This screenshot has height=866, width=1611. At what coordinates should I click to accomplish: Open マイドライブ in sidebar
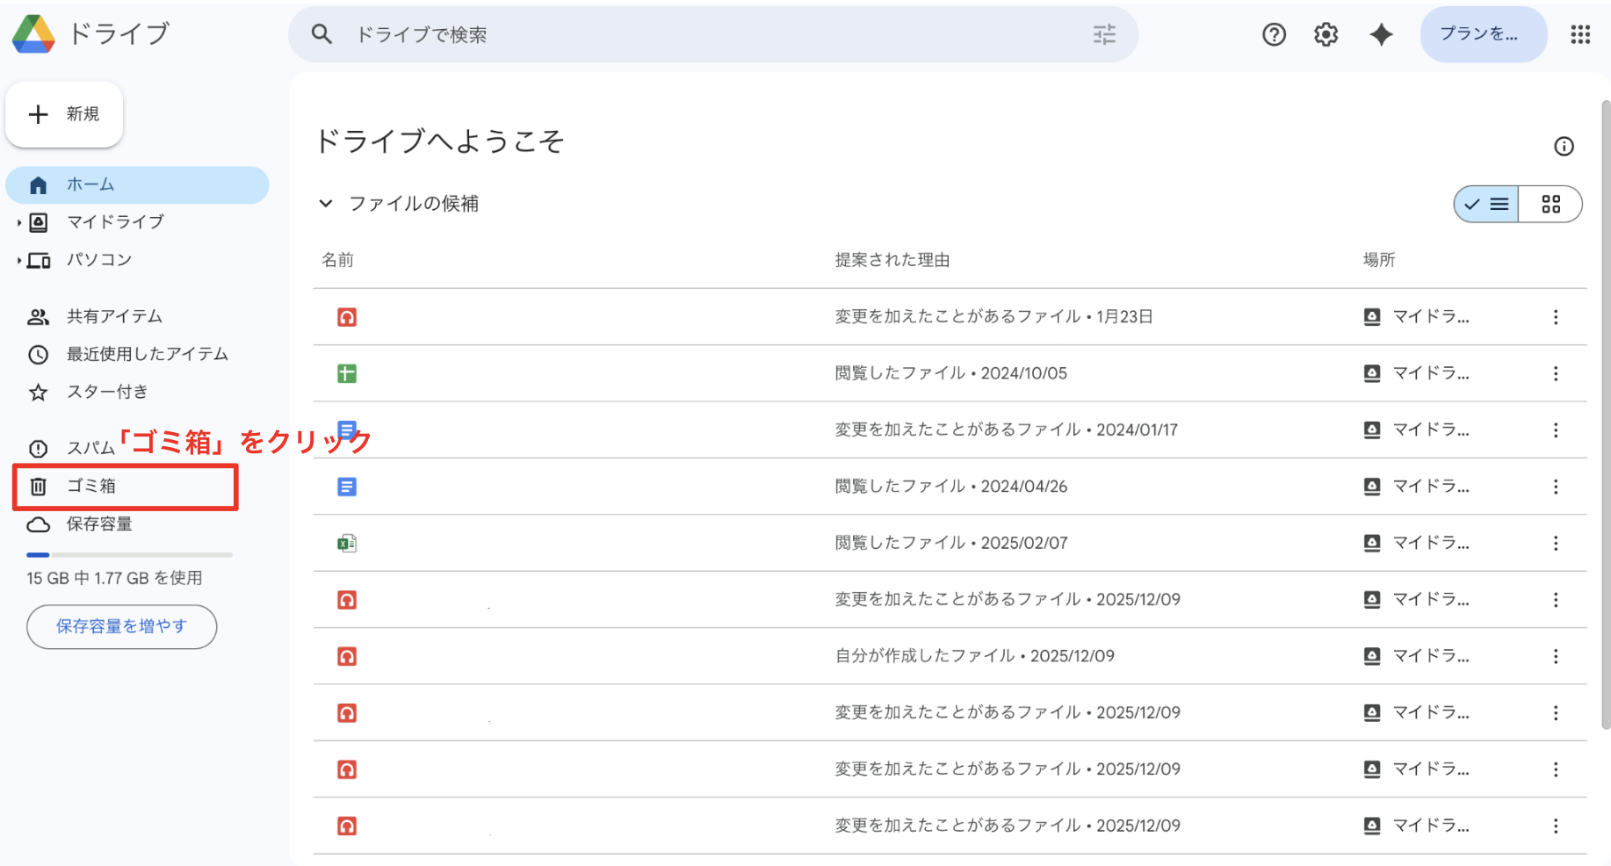(x=115, y=222)
